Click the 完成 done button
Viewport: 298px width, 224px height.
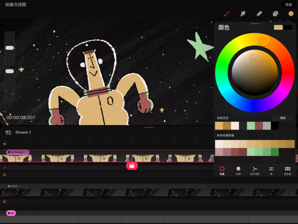(288, 5)
